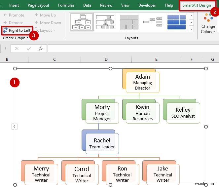The width and height of the screenshot is (219, 187).
Task: Select the SmartArt Design tab
Action: [x=197, y=5]
